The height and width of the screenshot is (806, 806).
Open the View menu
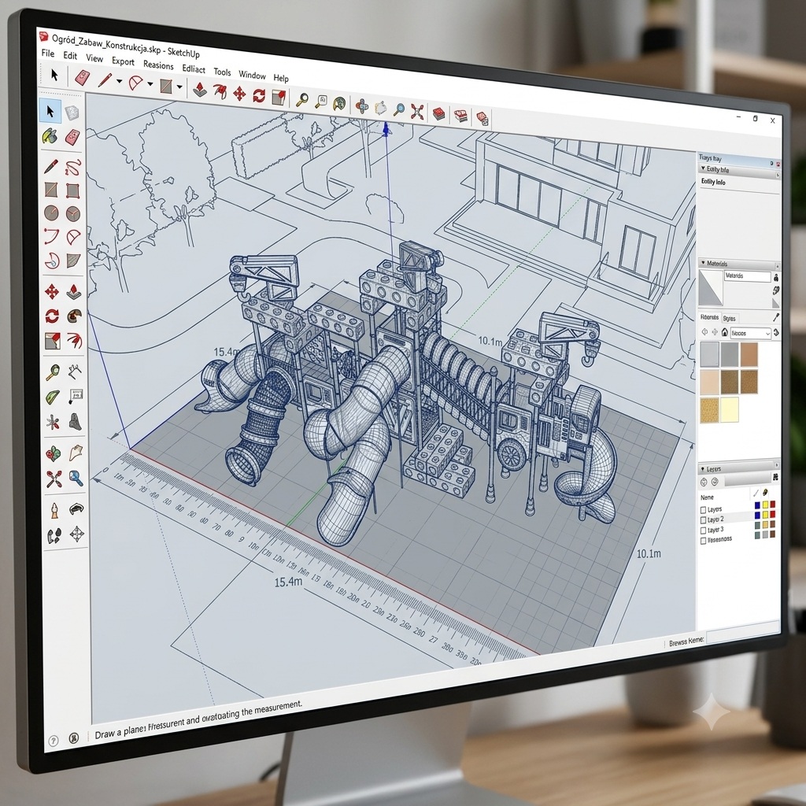click(94, 58)
